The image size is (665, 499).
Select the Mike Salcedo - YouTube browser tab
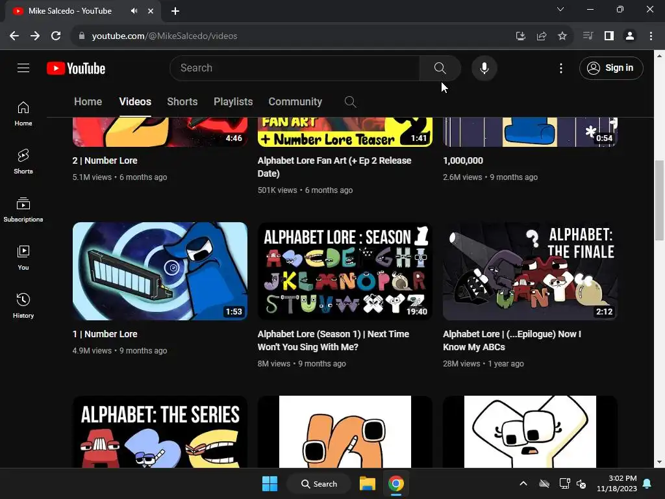tap(82, 11)
